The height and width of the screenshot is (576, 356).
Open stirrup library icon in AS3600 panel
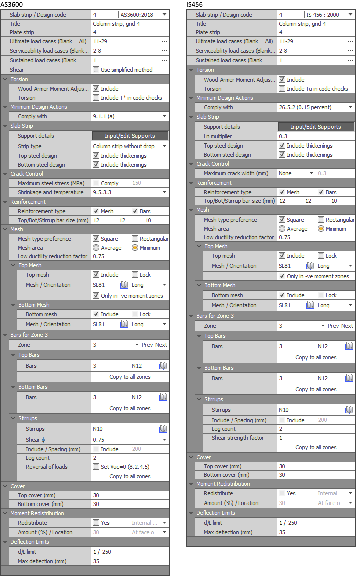(x=163, y=428)
